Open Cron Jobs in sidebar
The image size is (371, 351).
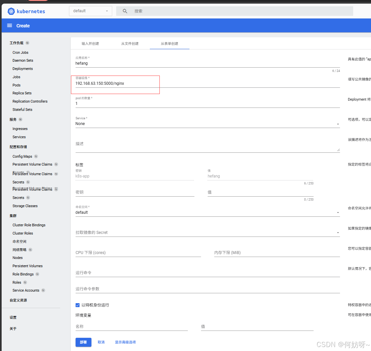click(20, 52)
